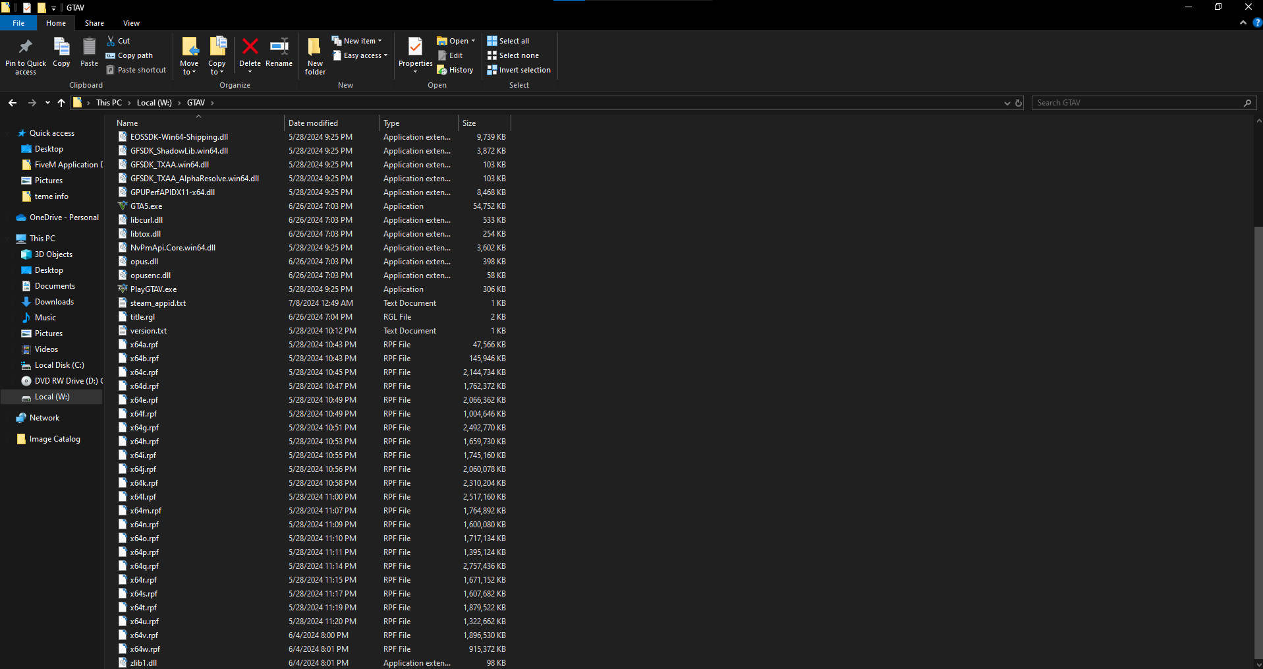Click the Up directory arrow
This screenshot has width=1263, height=669.
(x=61, y=103)
